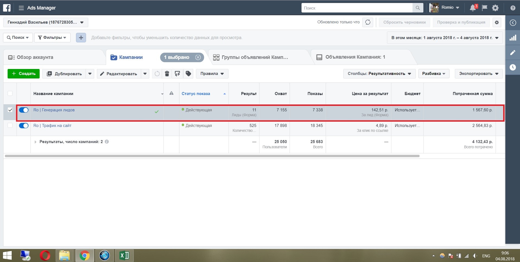Sort by 'Потраченная сумма' column header
Image resolution: width=520 pixels, height=262 pixels.
pos(473,94)
